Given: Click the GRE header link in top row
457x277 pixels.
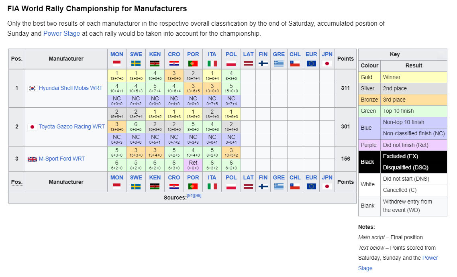Looking at the screenshot, I should pyautogui.click(x=278, y=54).
